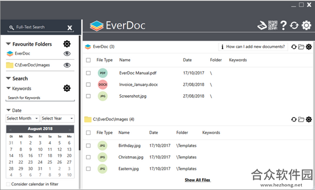
Task: Click JPG icon for Screenshot.jpg
Action: tap(103, 96)
